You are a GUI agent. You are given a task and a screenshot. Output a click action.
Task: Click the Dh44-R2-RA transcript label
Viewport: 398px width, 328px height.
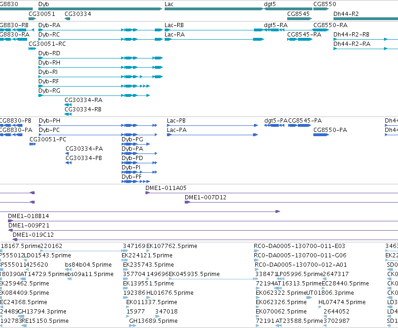(352, 44)
